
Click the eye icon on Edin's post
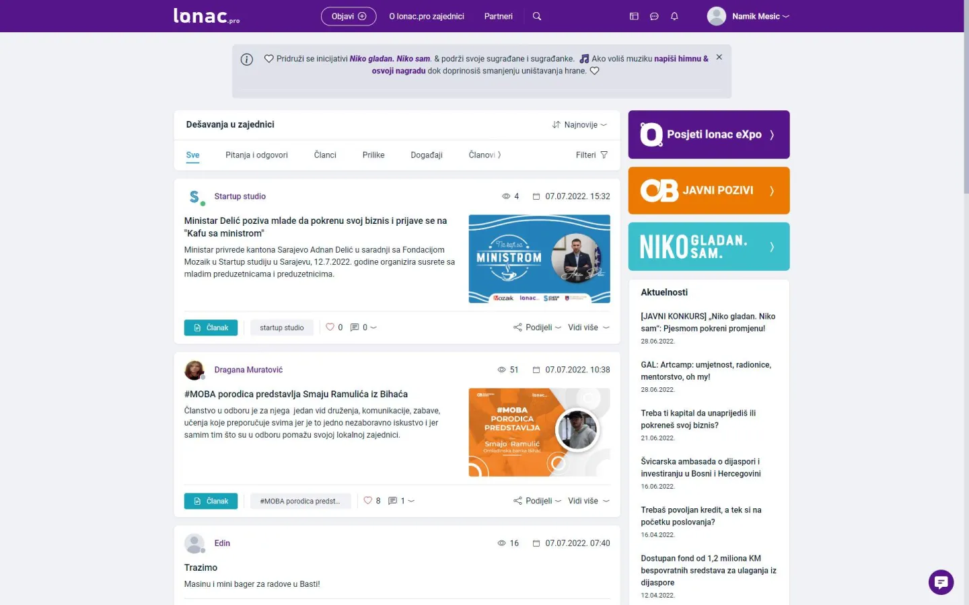(x=501, y=543)
